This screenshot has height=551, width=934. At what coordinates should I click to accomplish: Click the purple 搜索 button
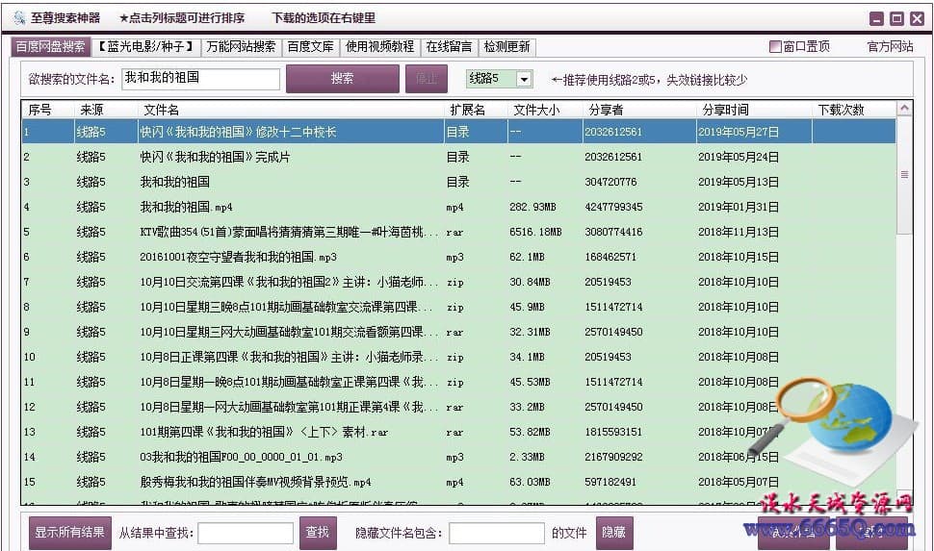tap(343, 79)
